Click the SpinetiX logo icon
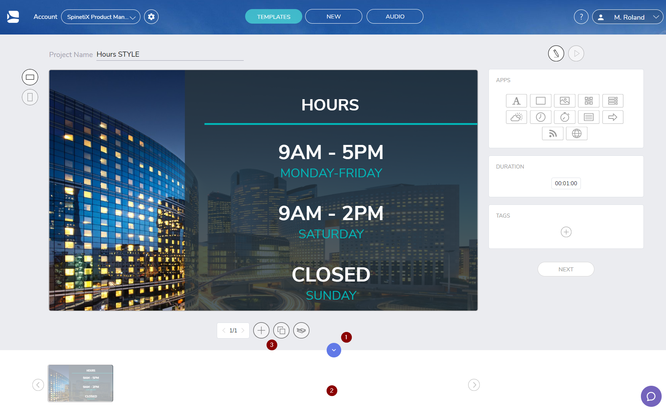Viewport: 666px width, 409px height. pos(13,17)
